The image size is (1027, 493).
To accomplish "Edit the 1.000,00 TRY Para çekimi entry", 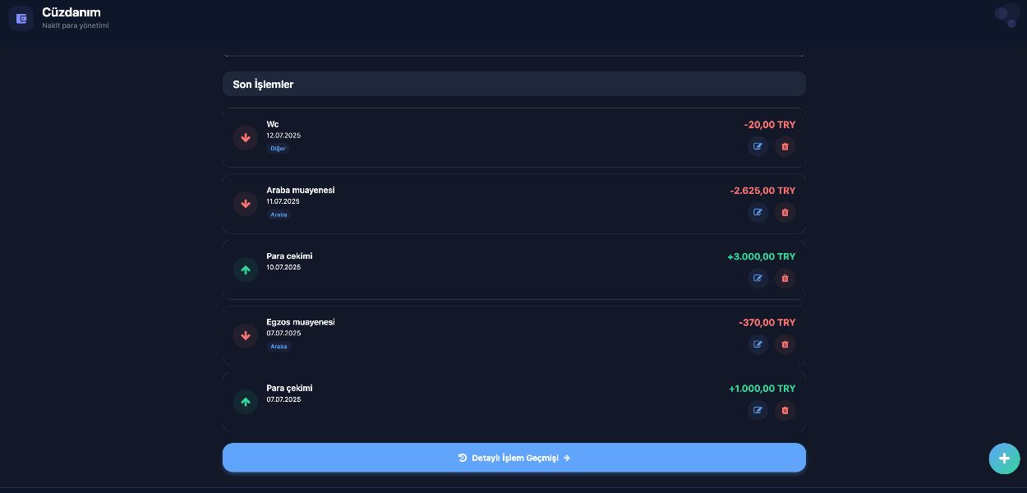I will click(x=758, y=410).
